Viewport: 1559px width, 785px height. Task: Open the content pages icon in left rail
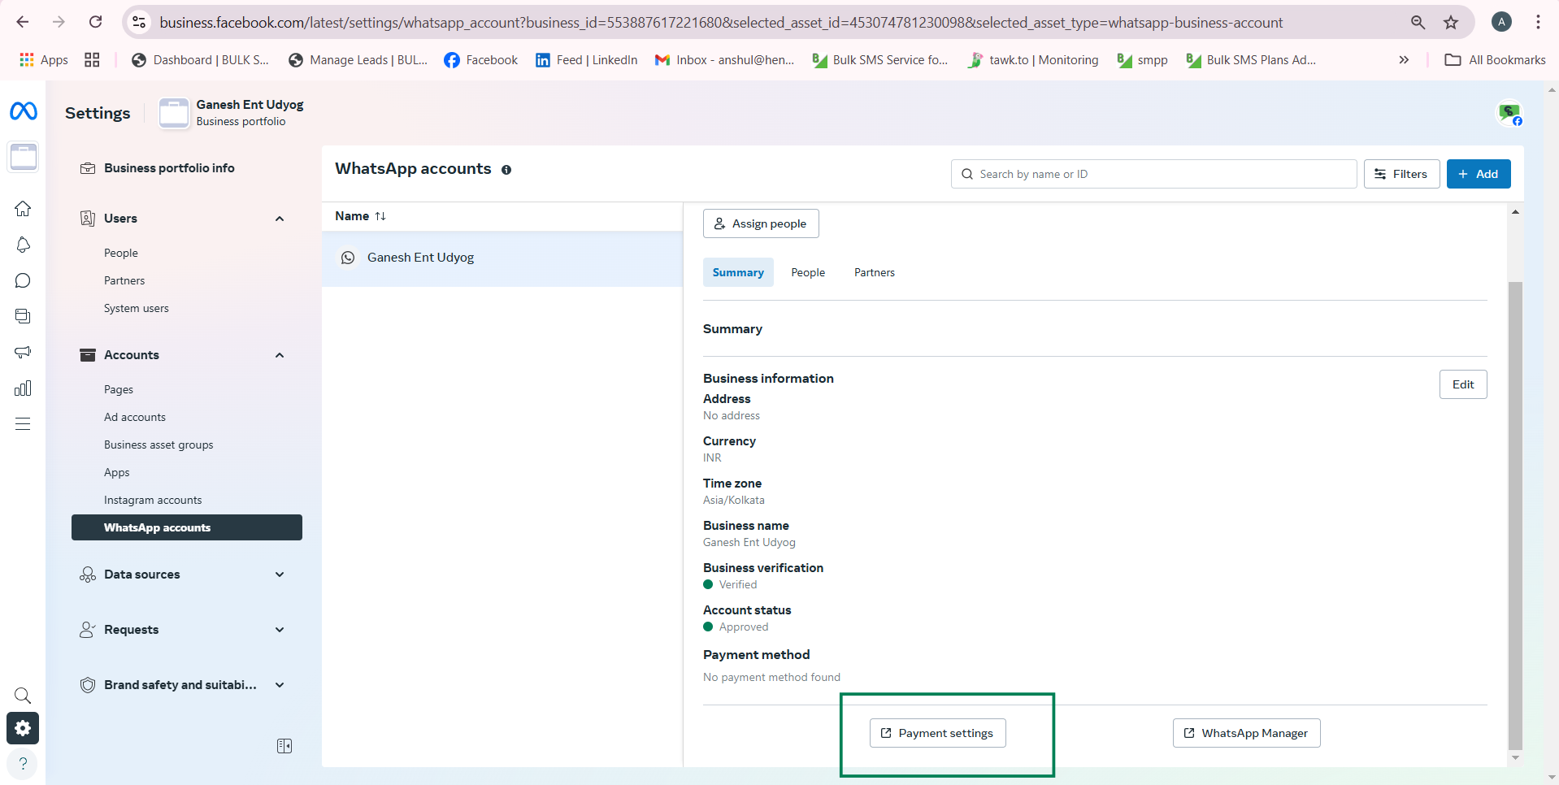coord(23,316)
